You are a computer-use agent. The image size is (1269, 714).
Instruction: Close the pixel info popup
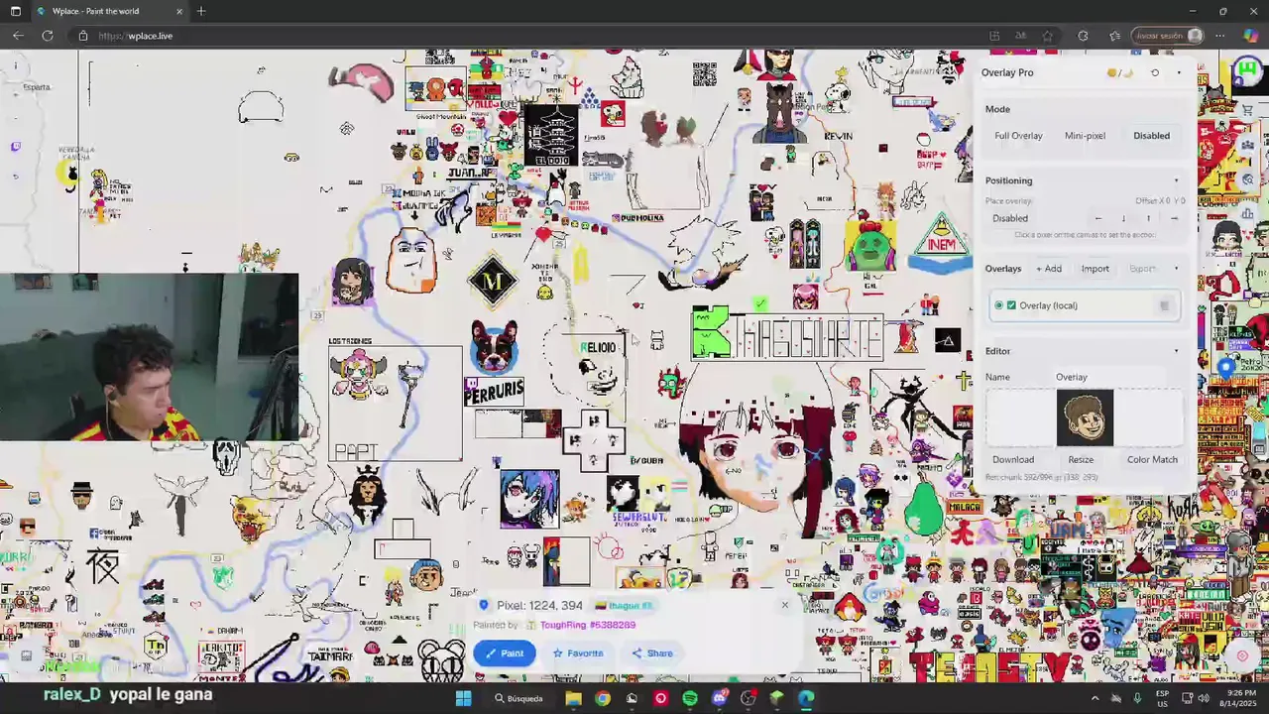(x=785, y=605)
